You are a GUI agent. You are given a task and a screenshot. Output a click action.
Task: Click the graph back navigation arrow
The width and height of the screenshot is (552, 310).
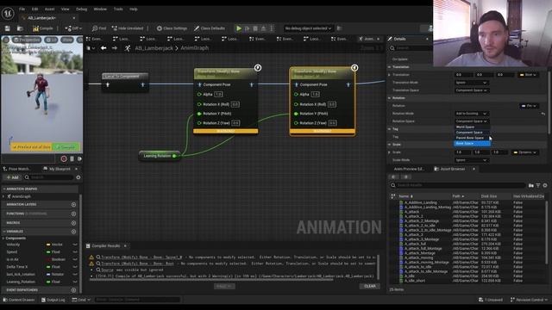(103, 48)
